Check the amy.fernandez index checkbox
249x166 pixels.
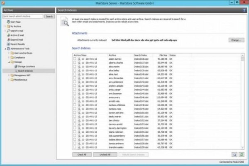[x=75, y=78]
